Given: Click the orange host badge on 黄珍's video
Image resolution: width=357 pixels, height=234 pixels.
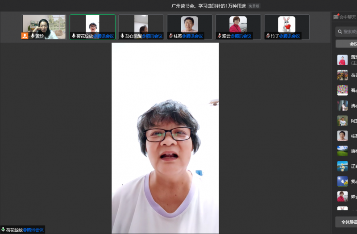Looking at the screenshot, I should (25, 36).
